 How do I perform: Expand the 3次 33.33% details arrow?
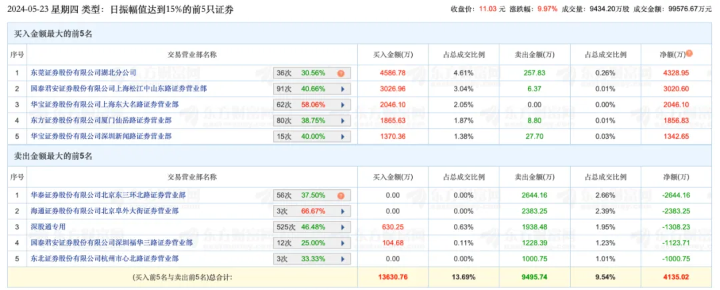(x=343, y=259)
